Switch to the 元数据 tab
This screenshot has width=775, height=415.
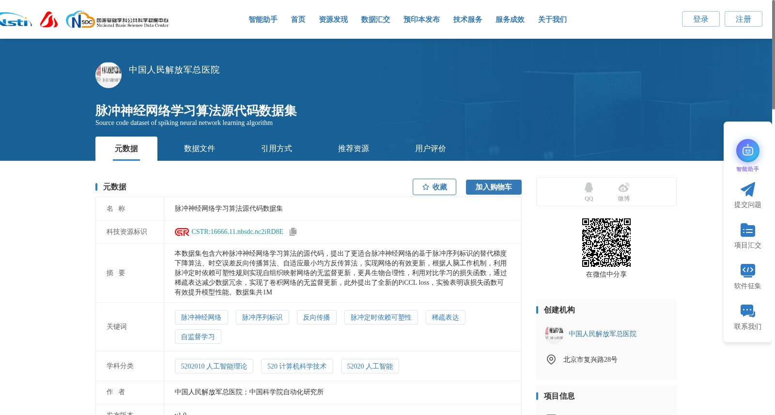[126, 149]
